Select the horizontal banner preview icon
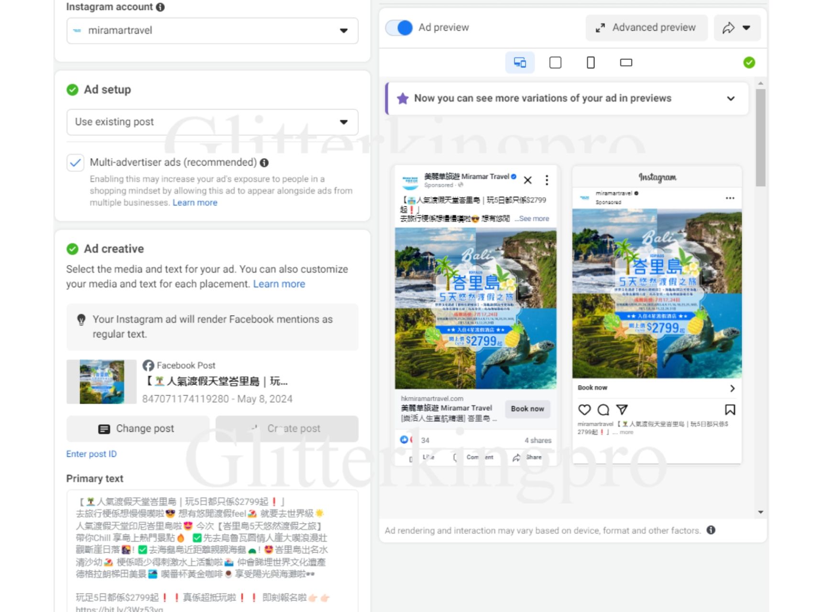Viewport: 822px width, 612px height. click(x=626, y=63)
